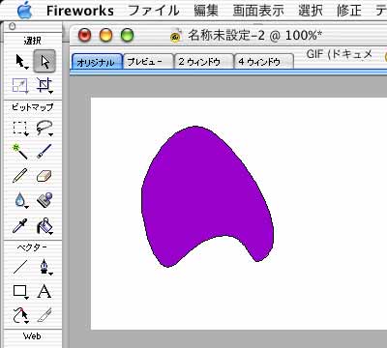
Task: Open the 選択 menu
Action: [311, 11]
